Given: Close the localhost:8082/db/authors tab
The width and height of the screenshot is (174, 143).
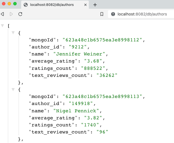Looking at the screenshot, I should point(85,5).
